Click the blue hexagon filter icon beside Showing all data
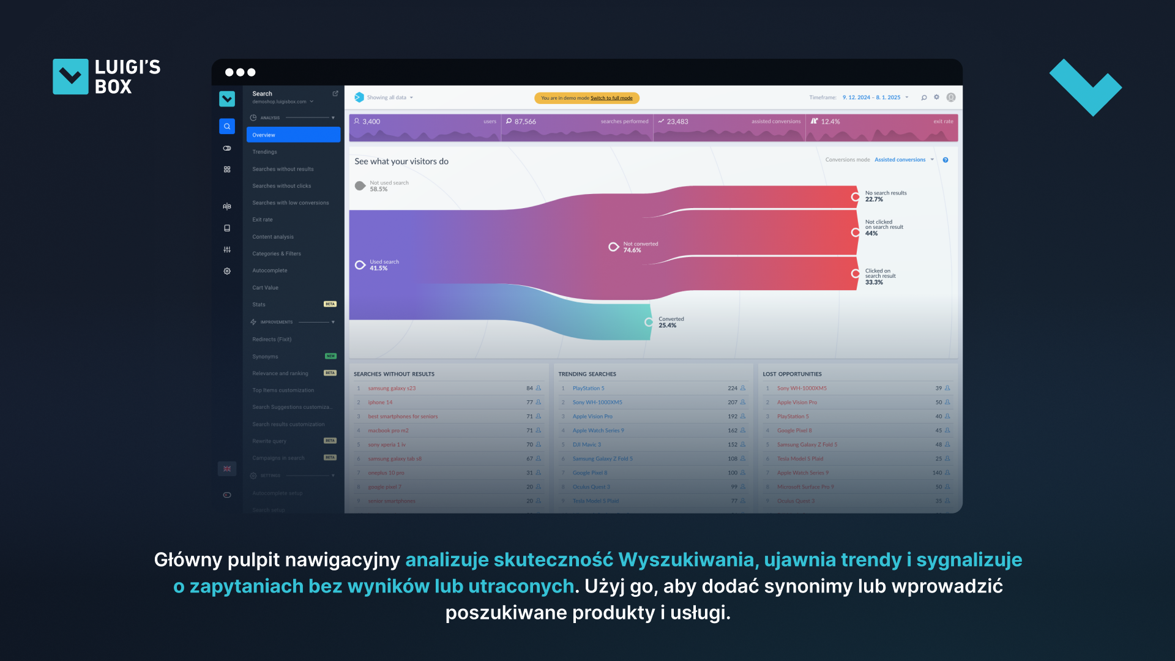 [359, 97]
